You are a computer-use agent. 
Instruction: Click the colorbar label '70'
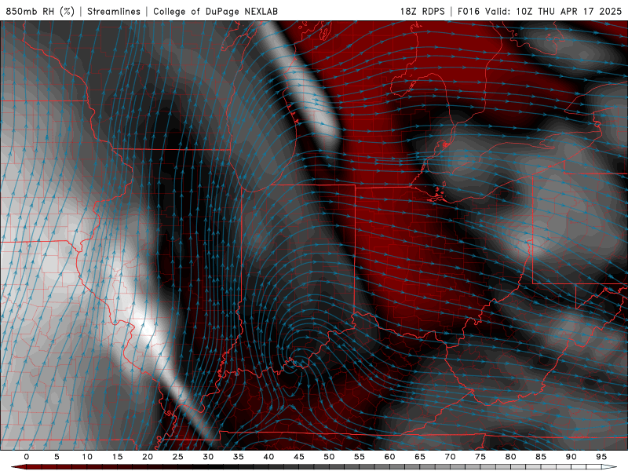(x=450, y=457)
